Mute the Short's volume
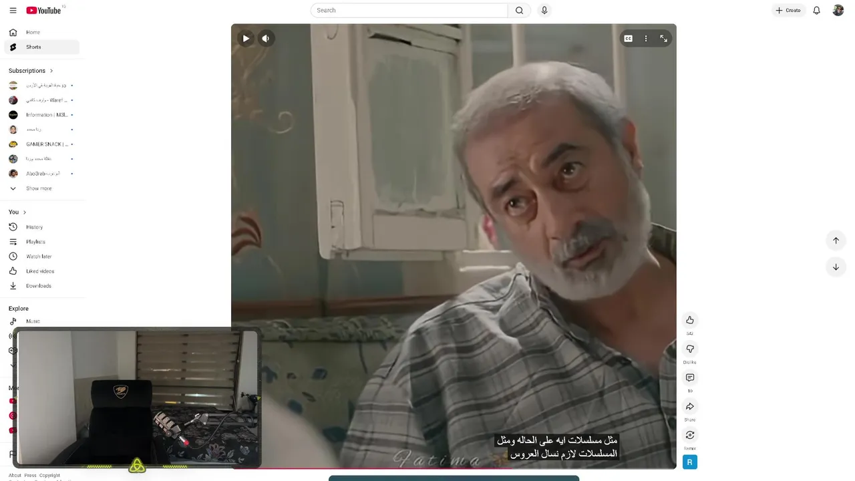The width and height of the screenshot is (855, 481). tap(265, 38)
